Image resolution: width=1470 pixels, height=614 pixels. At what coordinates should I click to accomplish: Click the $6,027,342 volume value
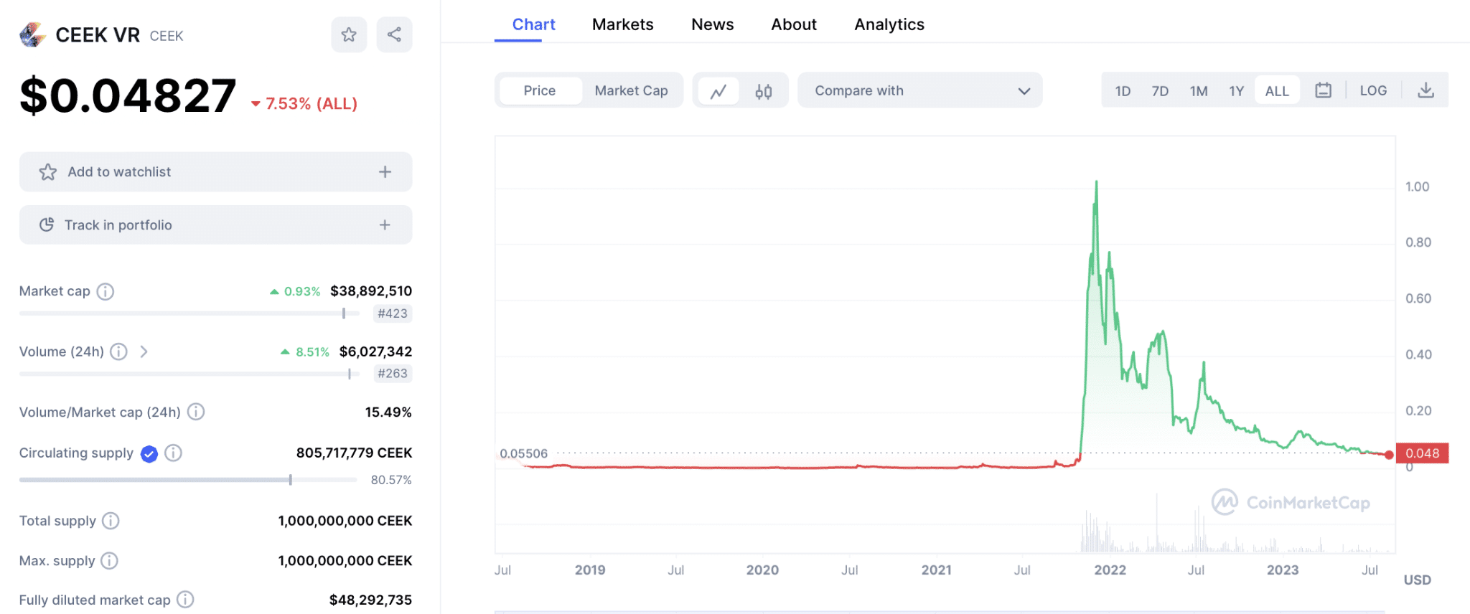(375, 351)
